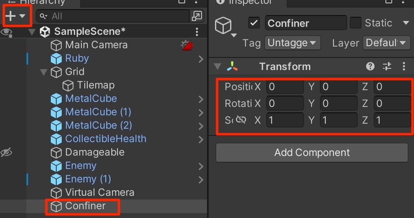Collapse the Transform component foldout

tap(217, 66)
